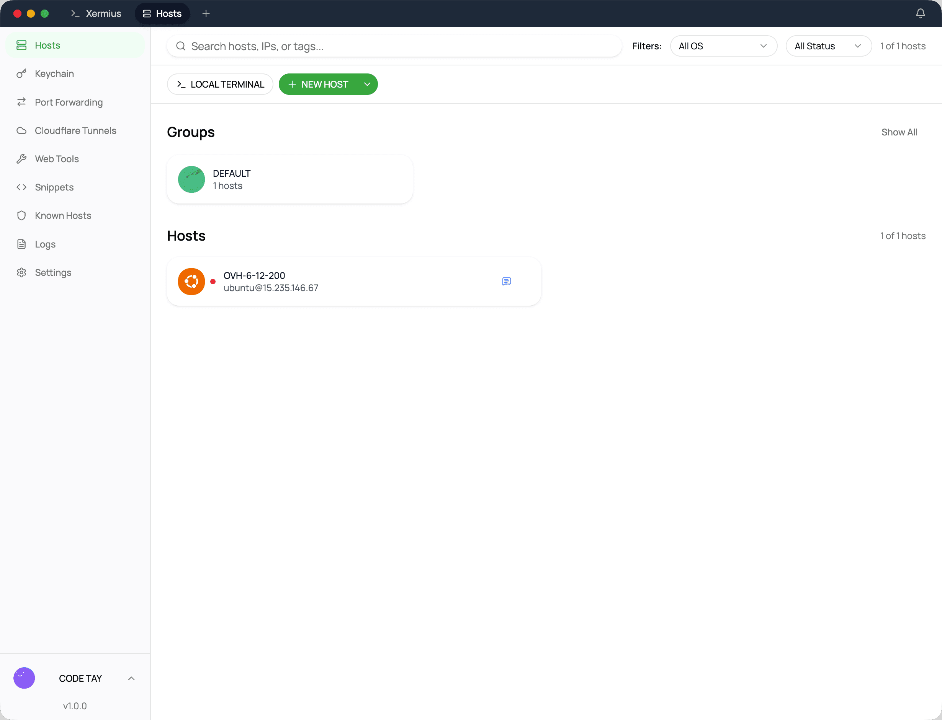Expand the NEW HOST chevron options
The height and width of the screenshot is (720, 942).
tap(367, 84)
